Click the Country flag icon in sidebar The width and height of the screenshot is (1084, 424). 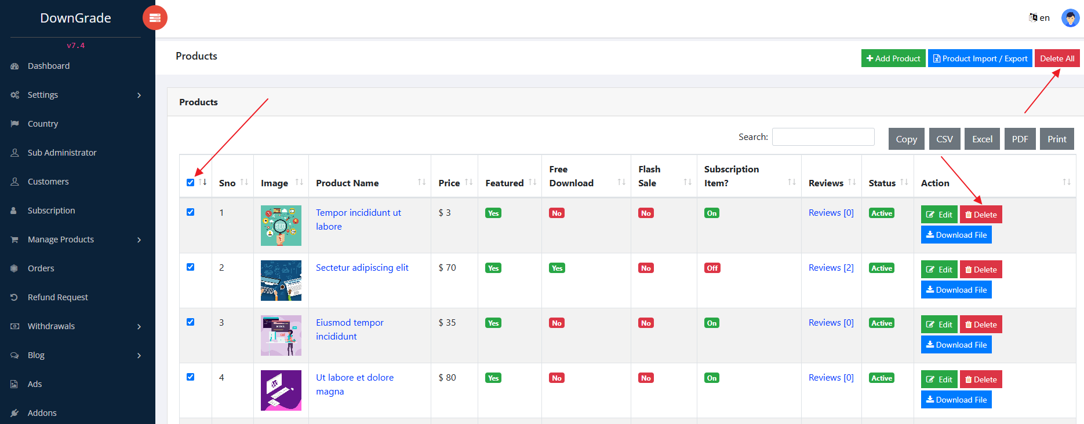point(15,124)
